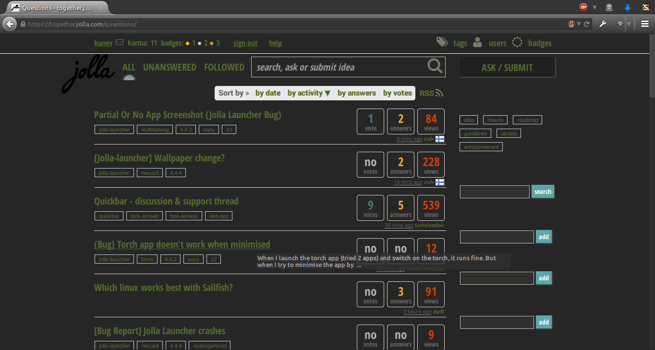Go back with the browser back arrow
The width and height of the screenshot is (655, 350).
pyautogui.click(x=9, y=24)
